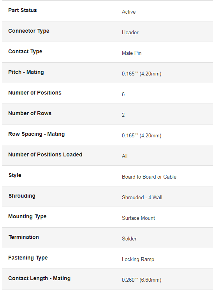
Task: Click the Connector Type label
Action: (x=28, y=31)
